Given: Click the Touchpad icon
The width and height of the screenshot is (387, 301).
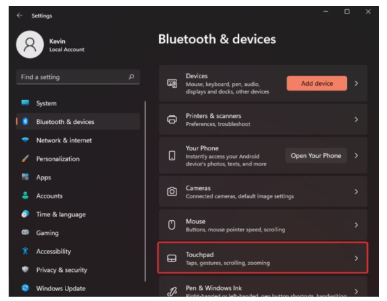Looking at the screenshot, I should pos(173,258).
